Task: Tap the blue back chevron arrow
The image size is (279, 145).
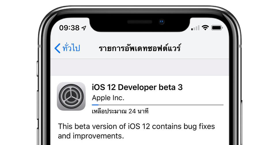Action: (57, 48)
